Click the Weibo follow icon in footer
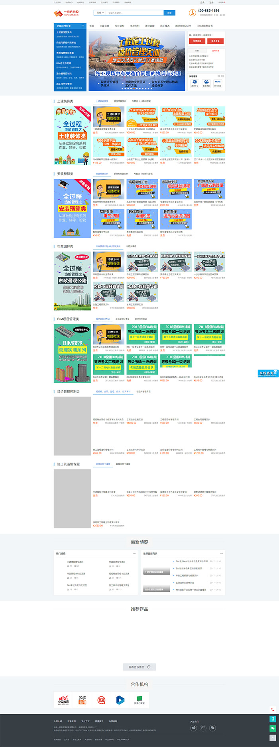Image resolution: width=279 pixels, height=747 pixels. pos(194,727)
